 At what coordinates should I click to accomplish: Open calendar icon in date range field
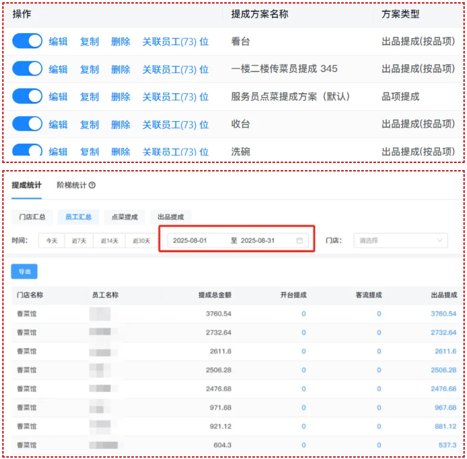coord(300,241)
